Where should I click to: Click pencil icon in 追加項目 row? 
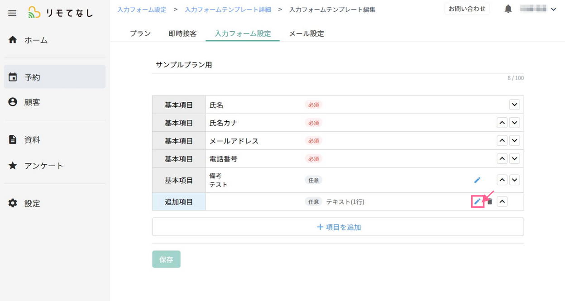click(477, 201)
